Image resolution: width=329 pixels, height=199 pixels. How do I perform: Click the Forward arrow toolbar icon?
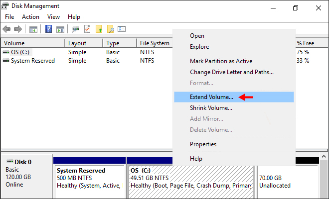18,29
